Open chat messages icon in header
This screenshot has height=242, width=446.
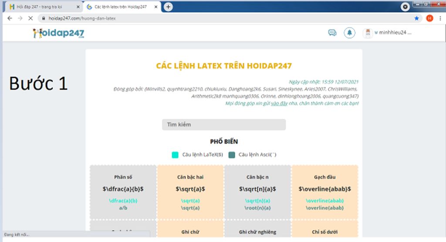pyautogui.click(x=332, y=33)
